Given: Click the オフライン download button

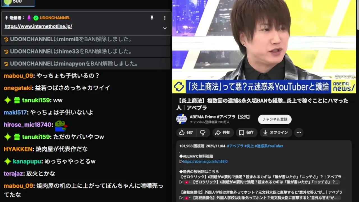Looking at the screenshot, I should [x=276, y=133].
